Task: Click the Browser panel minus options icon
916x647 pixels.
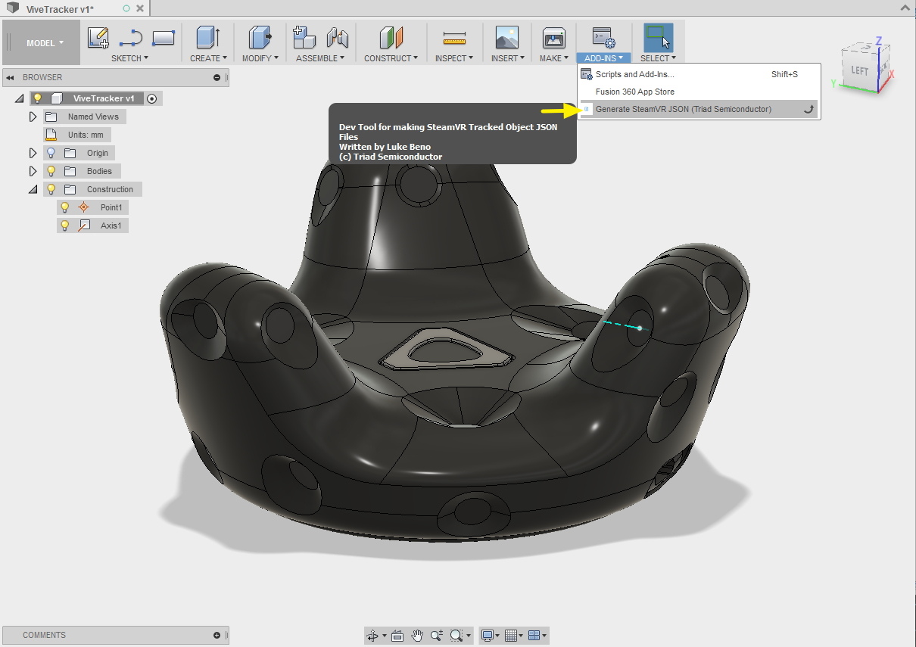Action: [x=217, y=77]
